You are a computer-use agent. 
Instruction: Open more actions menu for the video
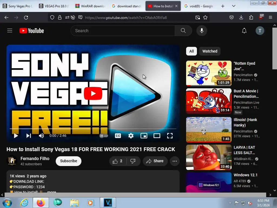(x=175, y=161)
